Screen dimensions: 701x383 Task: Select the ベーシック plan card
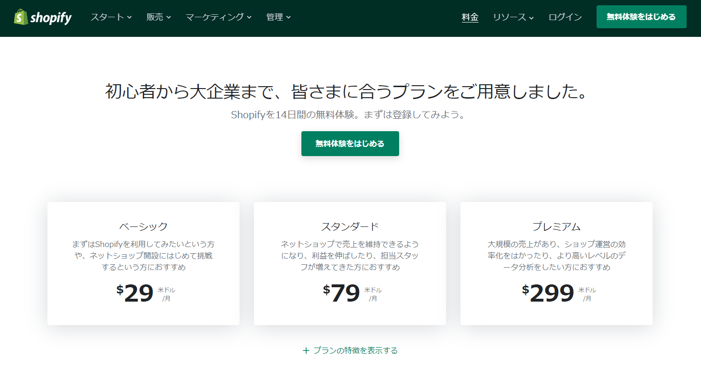point(143,263)
